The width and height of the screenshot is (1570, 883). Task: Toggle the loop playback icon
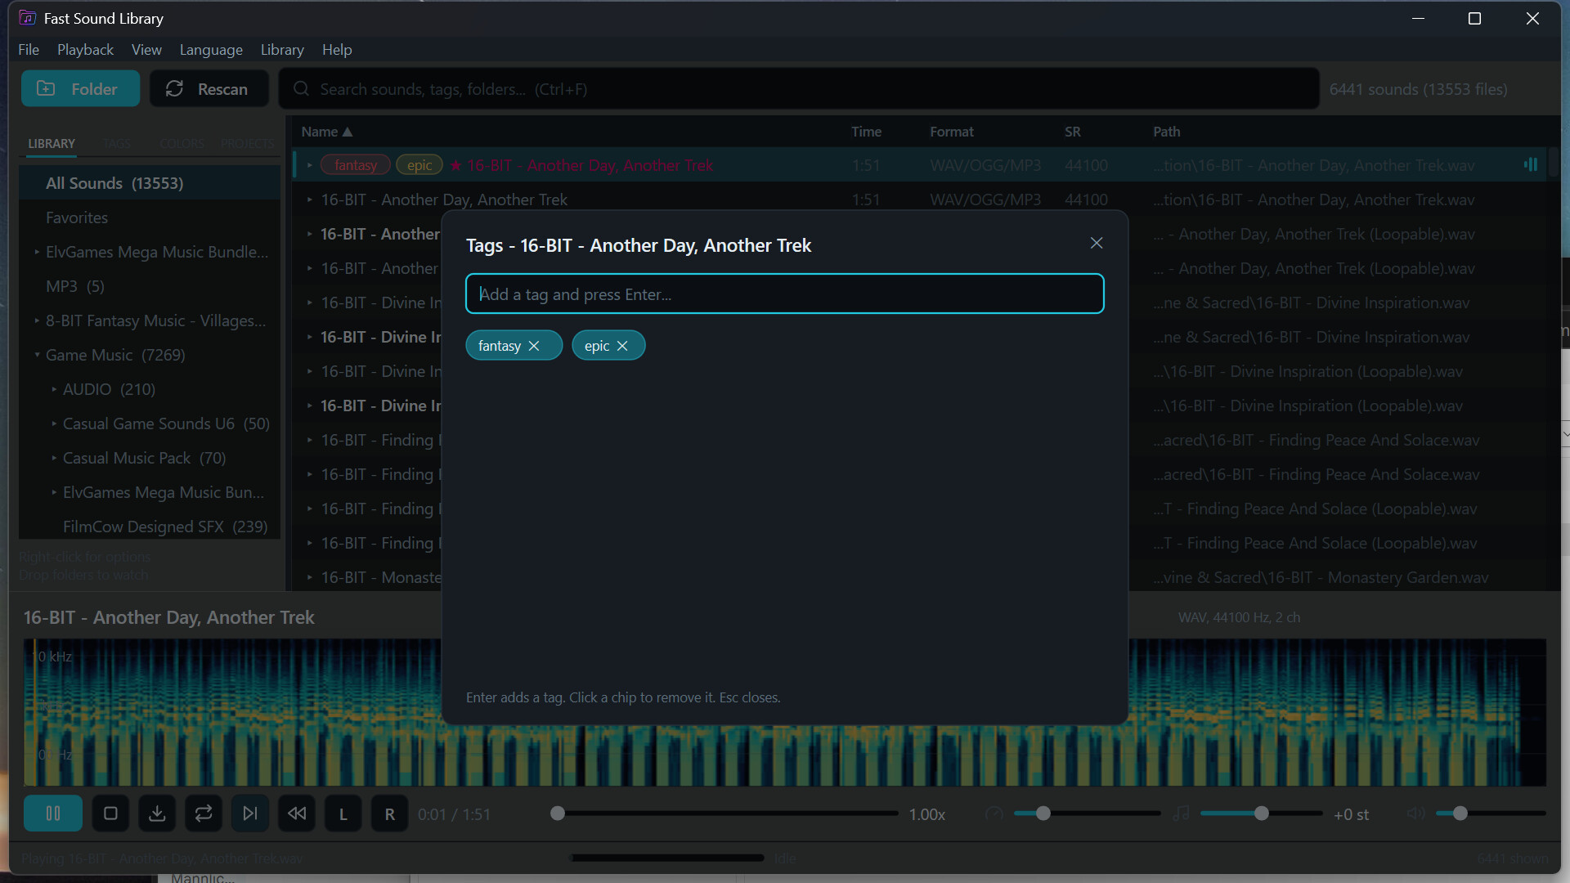coord(204,814)
